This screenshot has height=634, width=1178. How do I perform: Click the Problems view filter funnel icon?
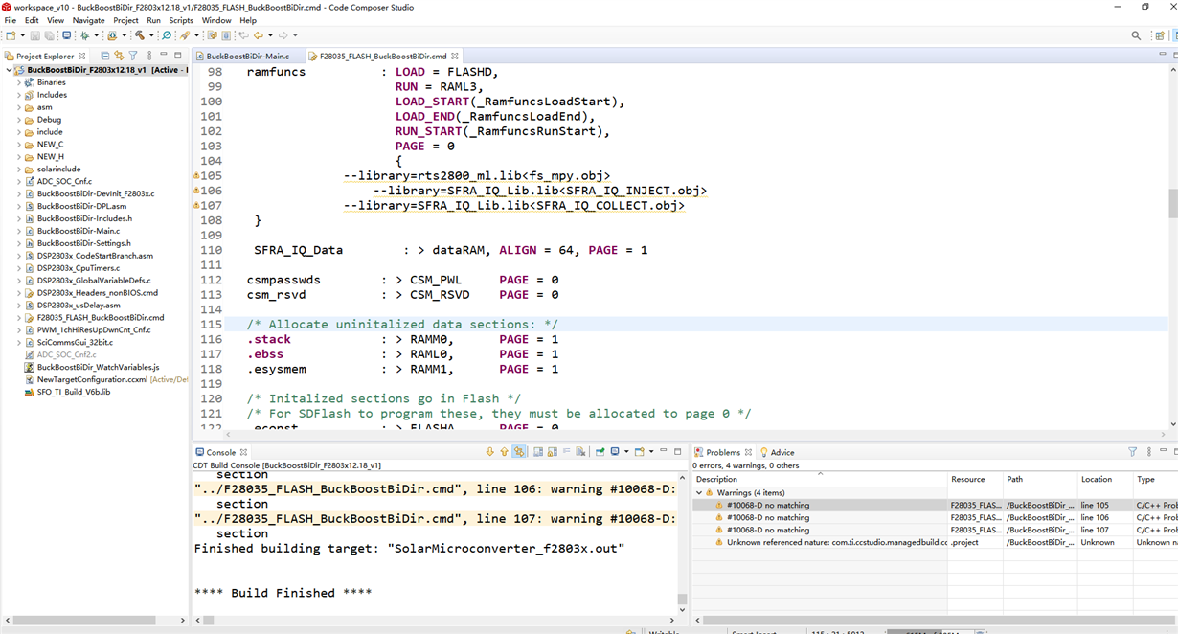tap(1132, 452)
